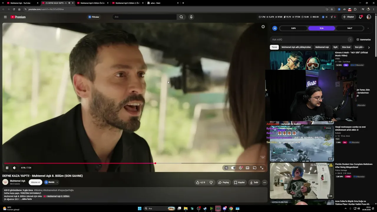The height and width of the screenshot is (212, 377).
Task: Expand the description with "...daha fazla"
Action: (x=26, y=199)
